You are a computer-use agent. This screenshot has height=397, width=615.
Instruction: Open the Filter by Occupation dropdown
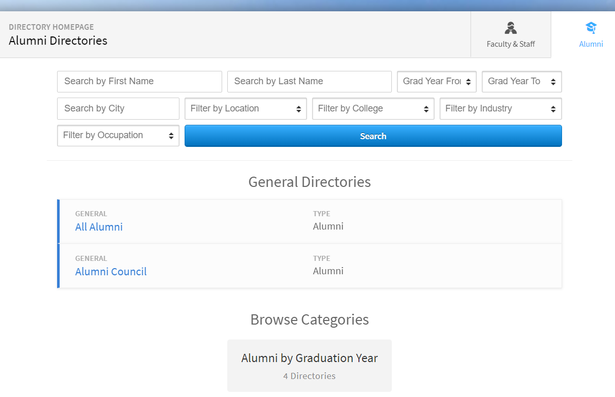point(118,135)
